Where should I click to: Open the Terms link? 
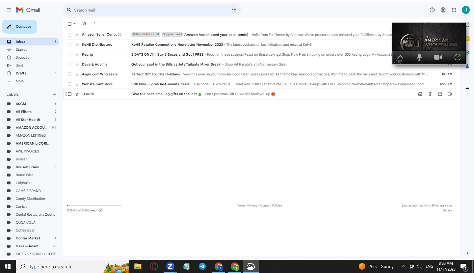tap(241, 205)
